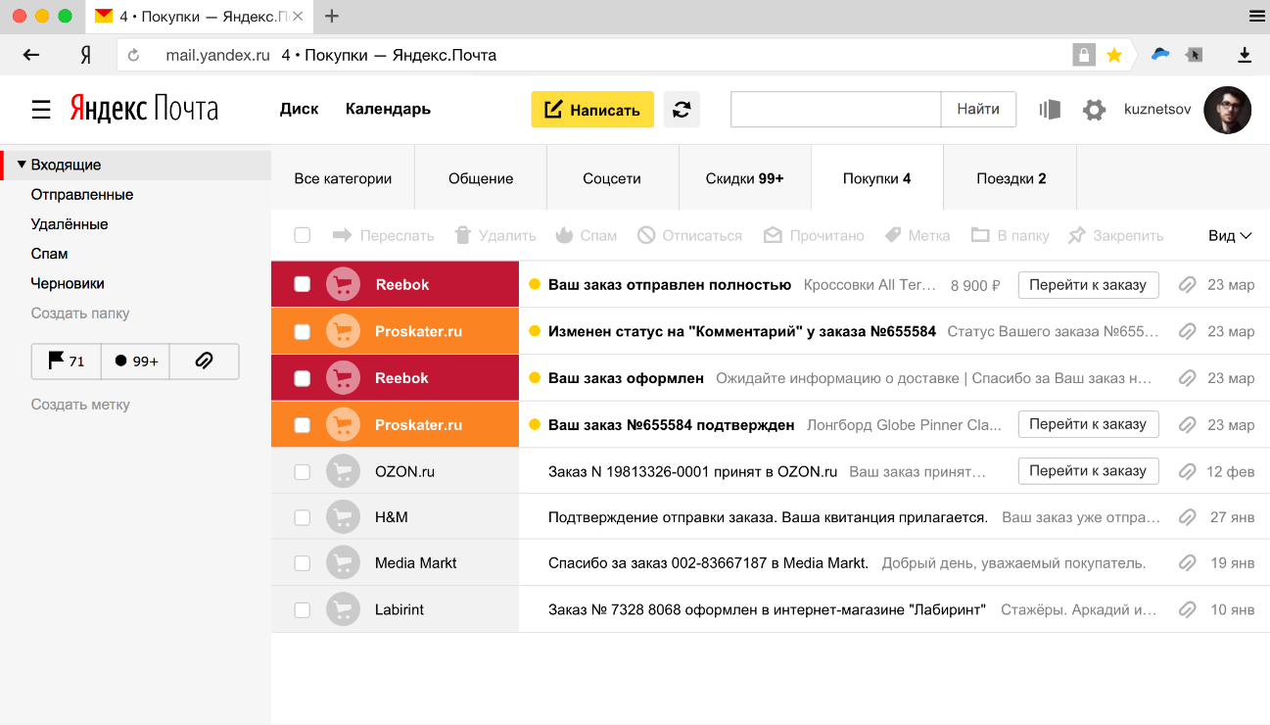Open the hamburger menu beside Яндекс Почта
The width and height of the screenshot is (1270, 725).
click(x=41, y=109)
